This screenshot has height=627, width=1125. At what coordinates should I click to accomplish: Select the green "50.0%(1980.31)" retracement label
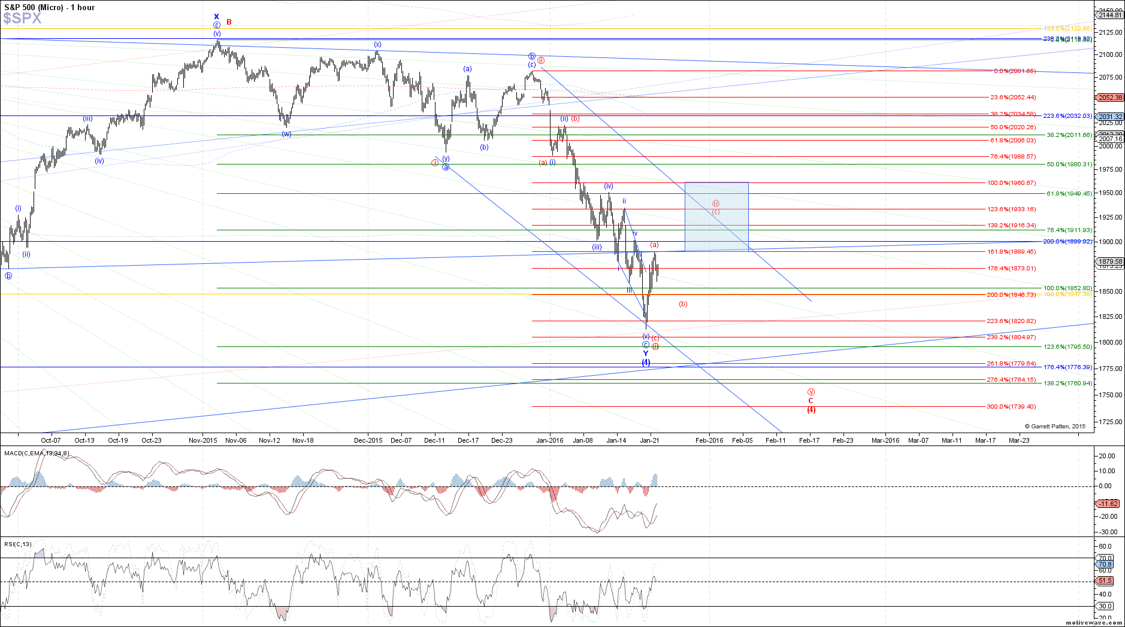click(x=1069, y=165)
